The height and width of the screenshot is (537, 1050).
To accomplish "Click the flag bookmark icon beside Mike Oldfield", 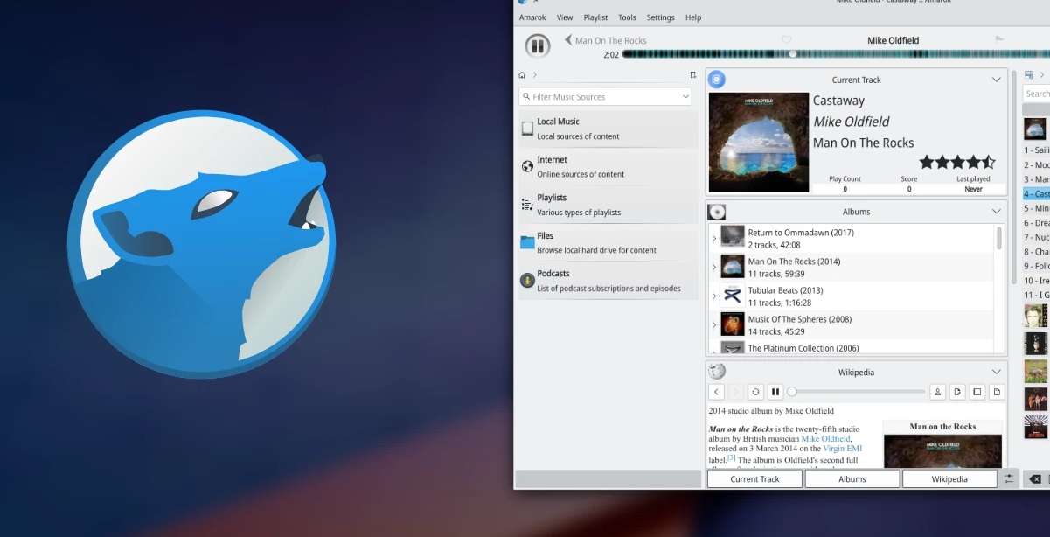I will pyautogui.click(x=999, y=39).
